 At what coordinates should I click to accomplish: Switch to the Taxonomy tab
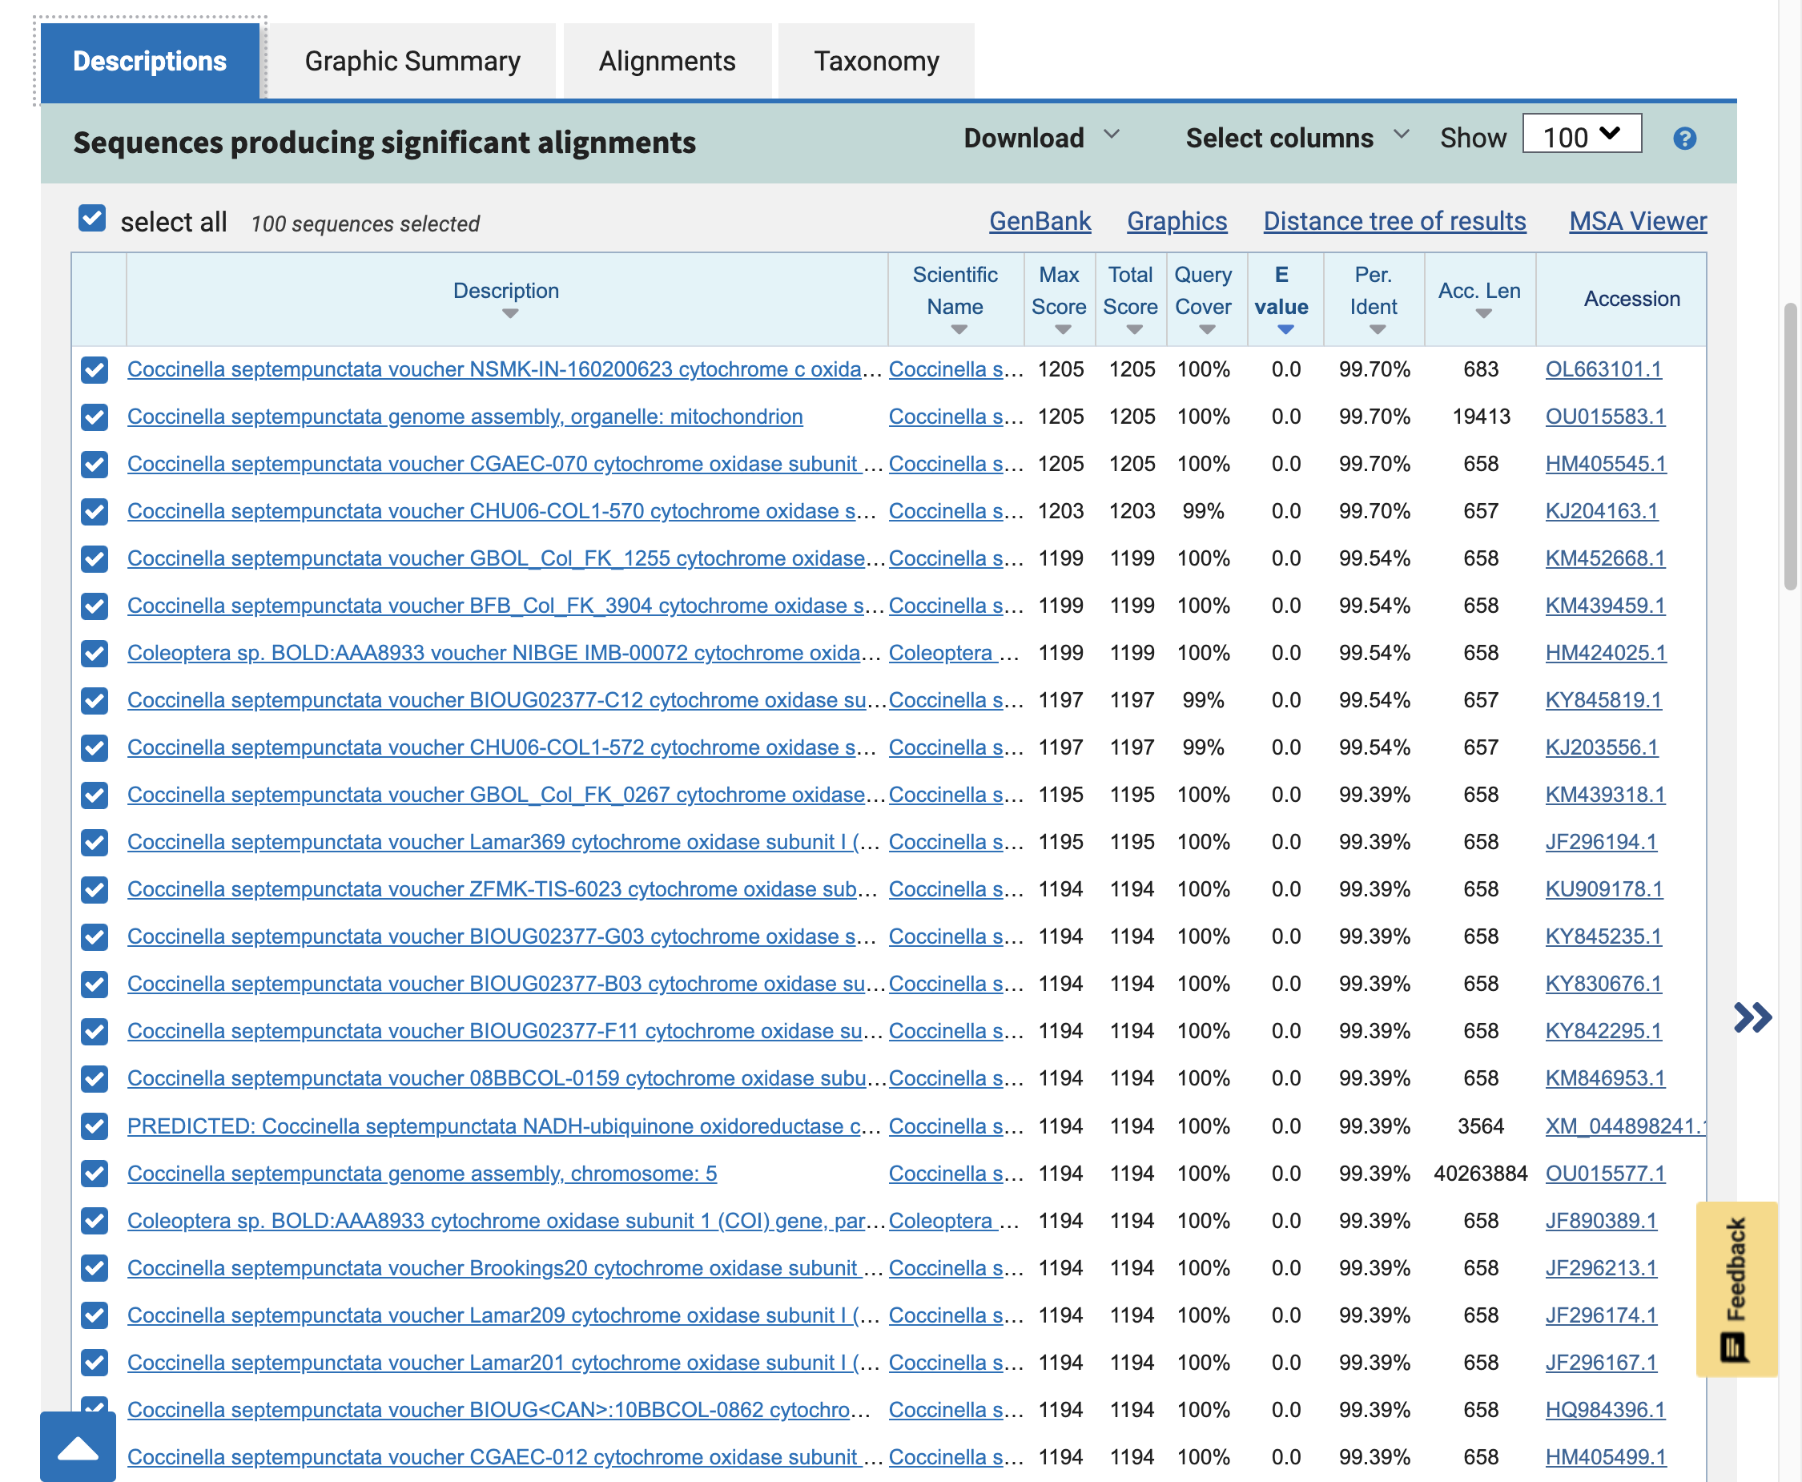tap(876, 61)
